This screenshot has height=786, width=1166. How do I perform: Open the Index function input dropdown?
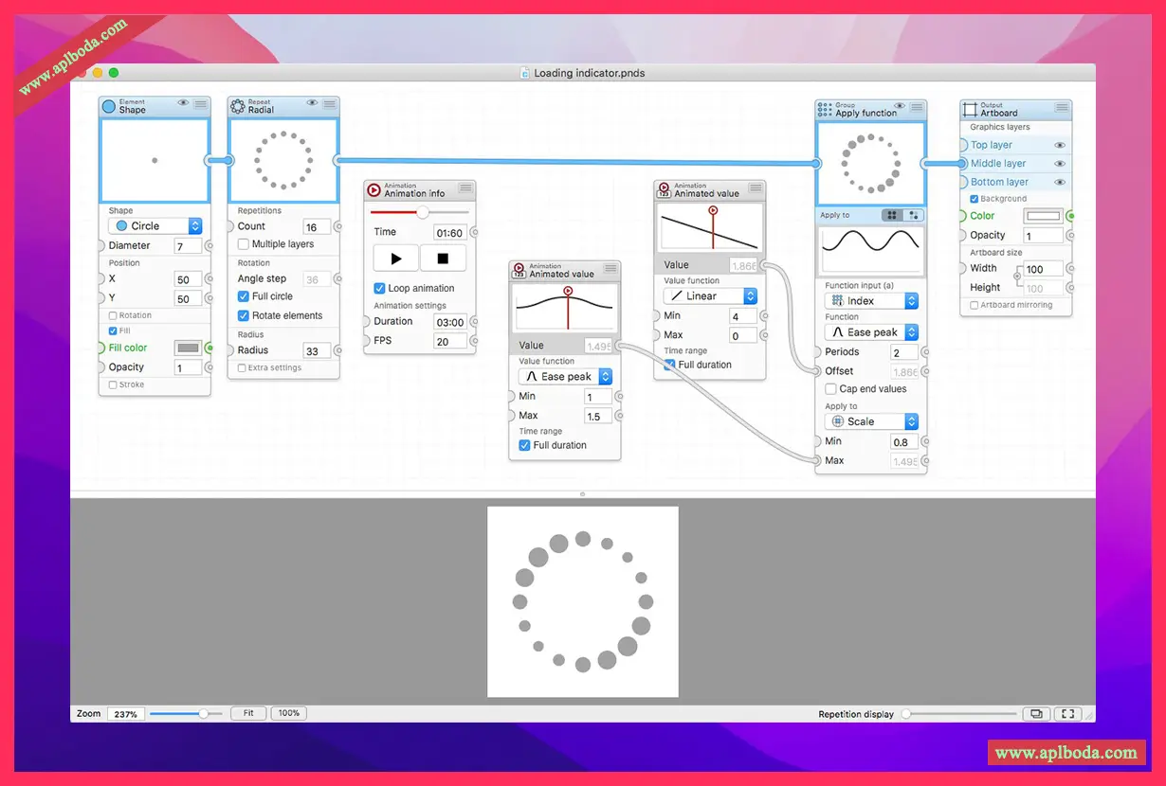pos(871,300)
